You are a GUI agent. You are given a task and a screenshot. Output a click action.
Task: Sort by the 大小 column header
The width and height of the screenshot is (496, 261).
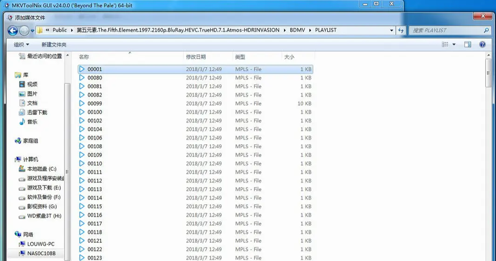click(x=298, y=57)
